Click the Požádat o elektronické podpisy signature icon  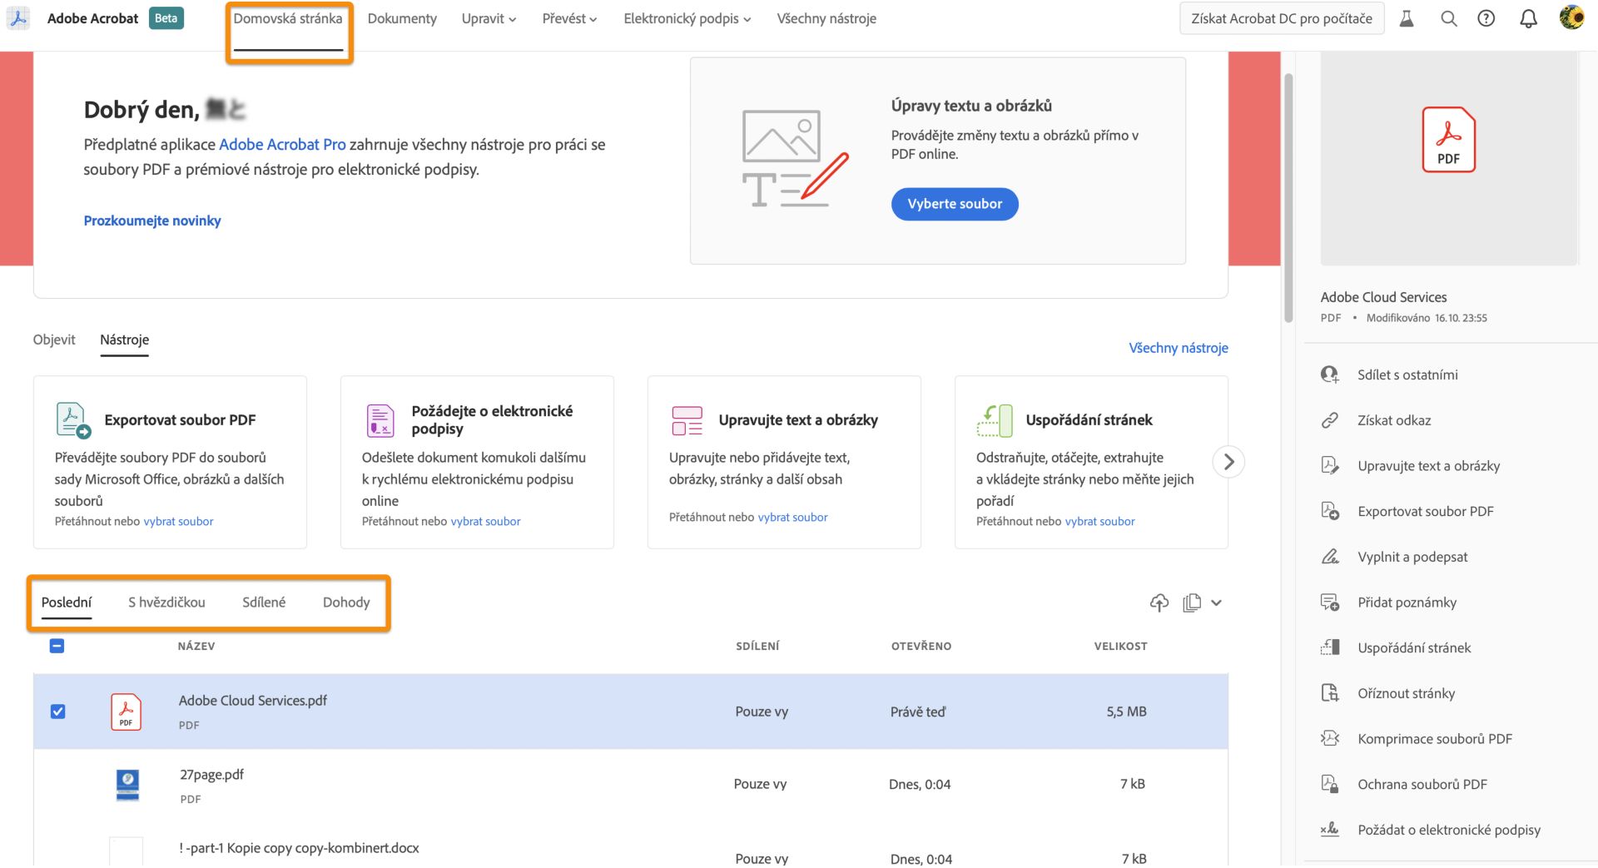[x=1330, y=830]
